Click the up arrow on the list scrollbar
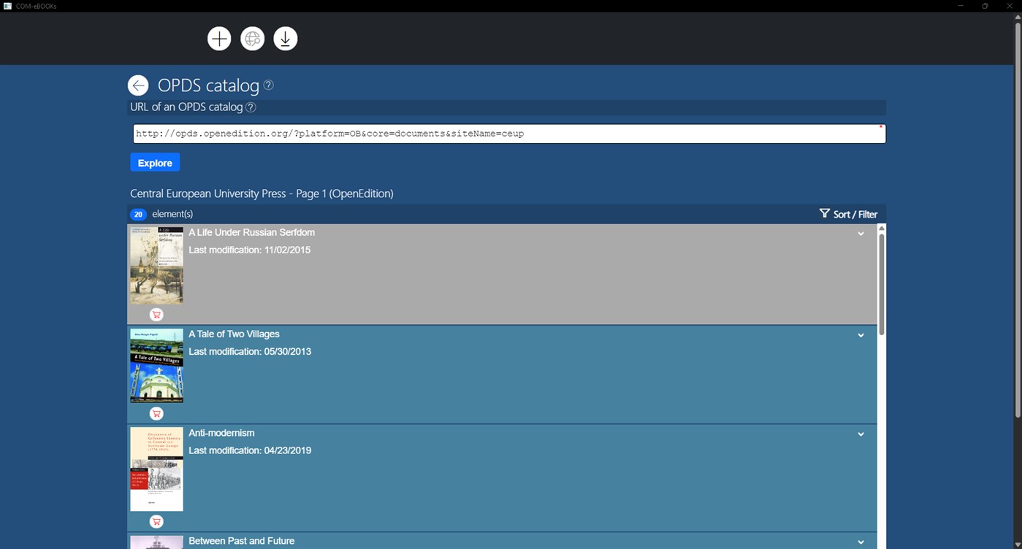1022x549 pixels. click(x=881, y=227)
